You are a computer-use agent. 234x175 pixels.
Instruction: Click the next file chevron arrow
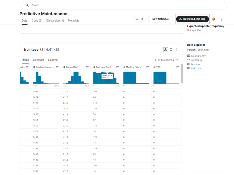[177, 50]
